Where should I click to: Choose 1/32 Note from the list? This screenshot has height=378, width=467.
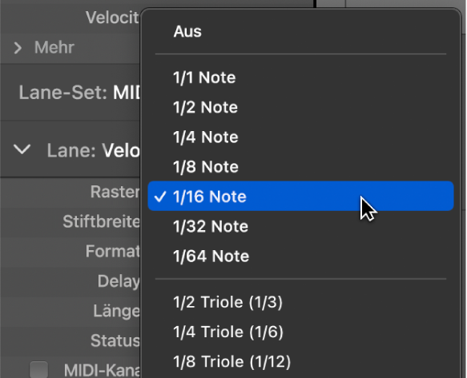click(300, 226)
